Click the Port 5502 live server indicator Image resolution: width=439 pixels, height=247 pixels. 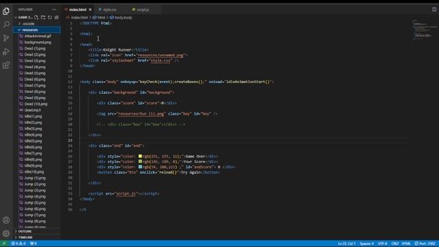point(425,244)
